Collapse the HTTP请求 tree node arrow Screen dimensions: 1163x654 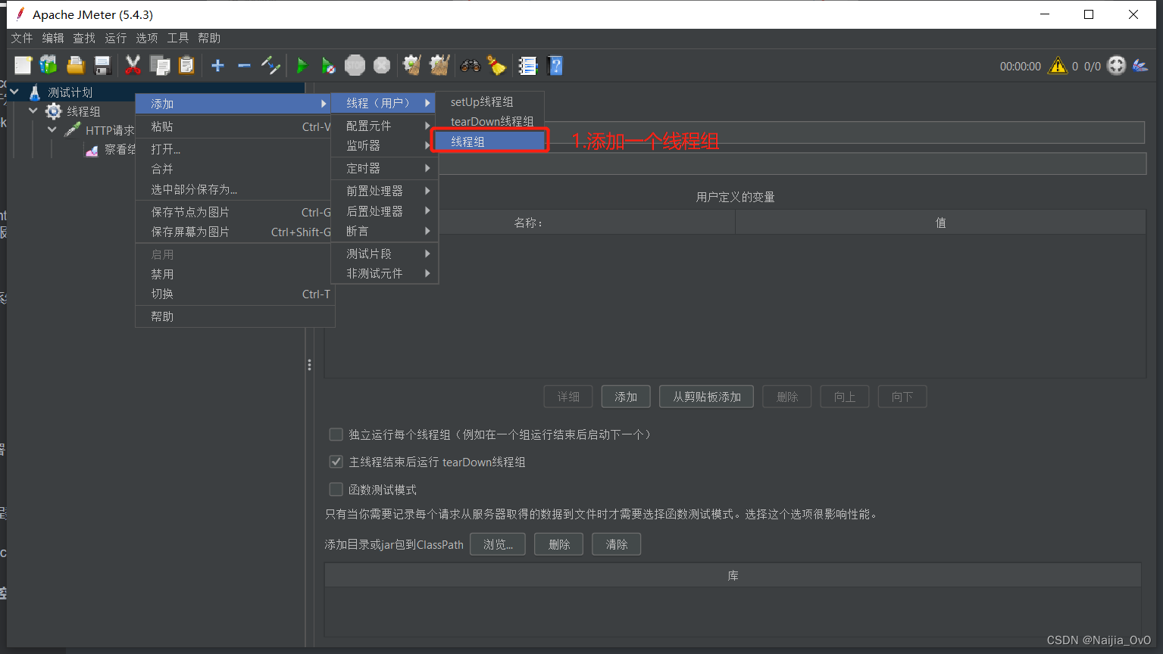[52, 129]
